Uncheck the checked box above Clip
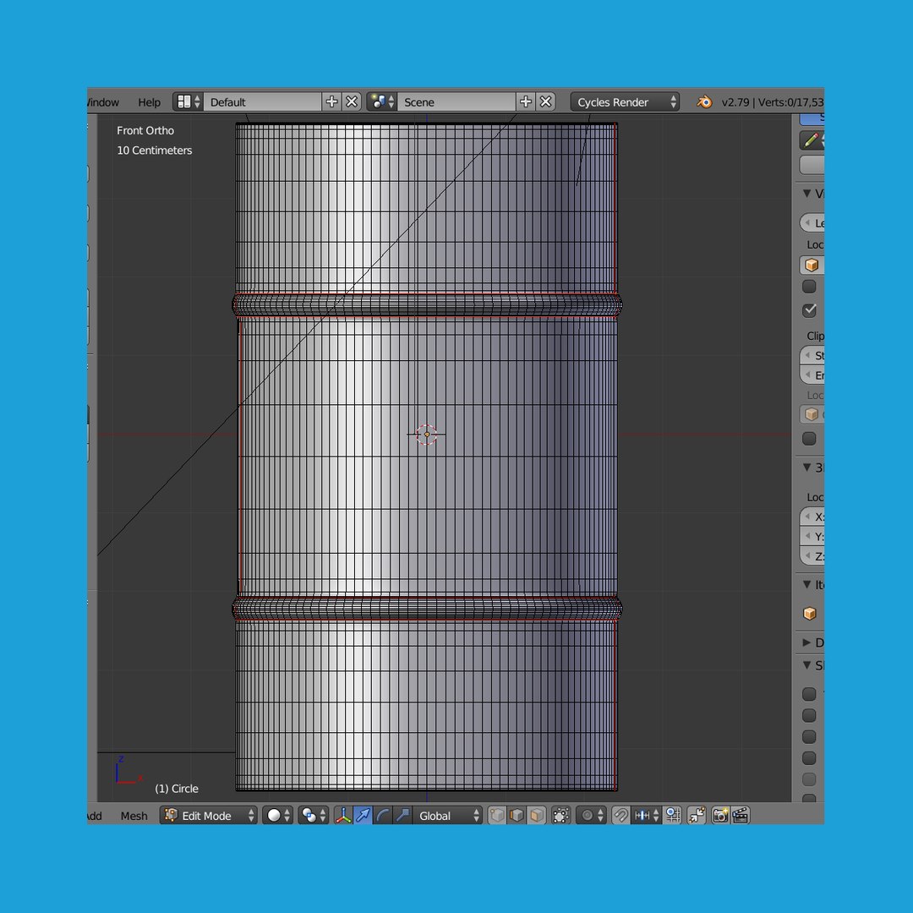The image size is (913, 913). pos(809,310)
